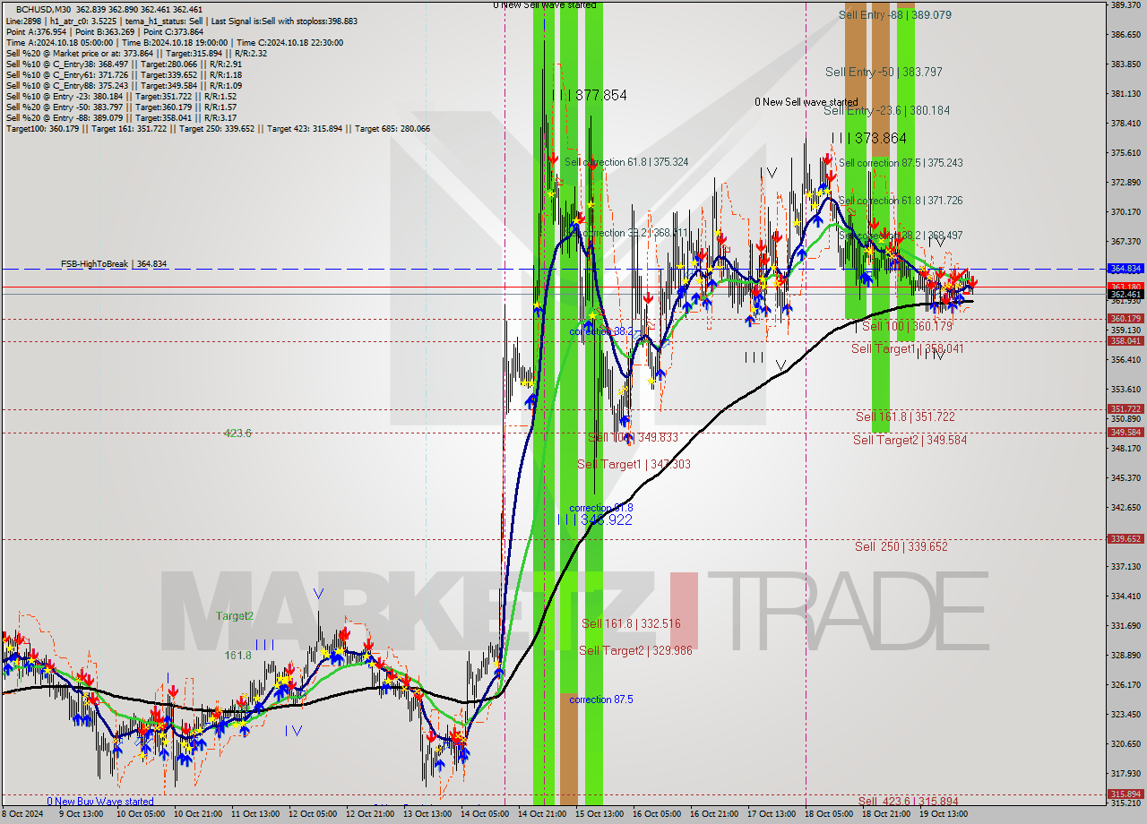The height and width of the screenshot is (824, 1147).
Task: Click the Sell Target2 | 329.986 label
Action: coord(635,650)
